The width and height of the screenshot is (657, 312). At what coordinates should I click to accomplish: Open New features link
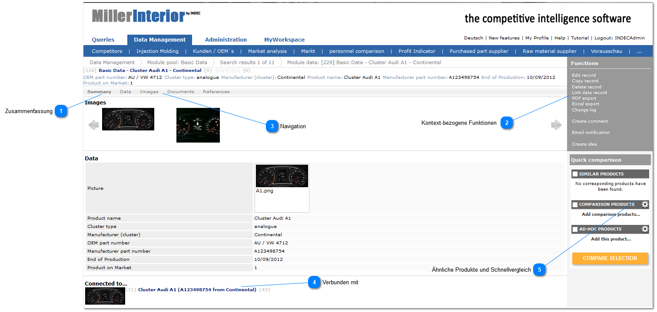pos(504,38)
